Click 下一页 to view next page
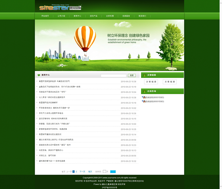222x189 pixels. click(x=82, y=172)
